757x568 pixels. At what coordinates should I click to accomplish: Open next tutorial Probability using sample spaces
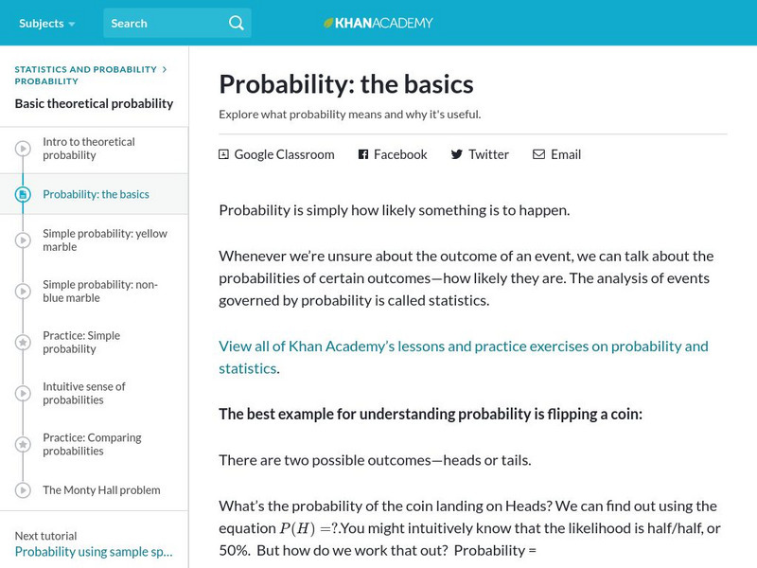[x=94, y=552]
